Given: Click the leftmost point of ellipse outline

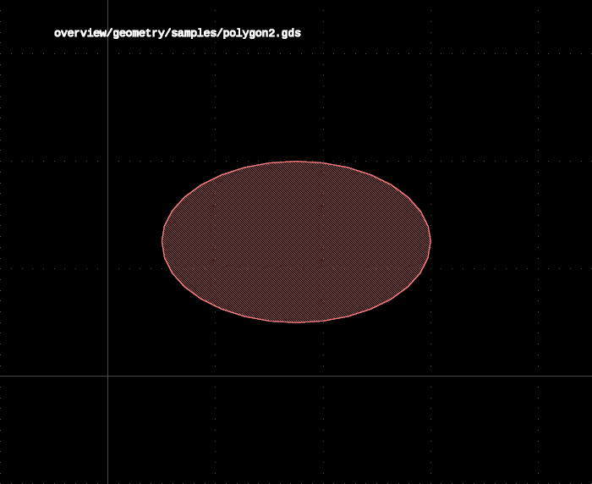Looking at the screenshot, I should pos(162,242).
